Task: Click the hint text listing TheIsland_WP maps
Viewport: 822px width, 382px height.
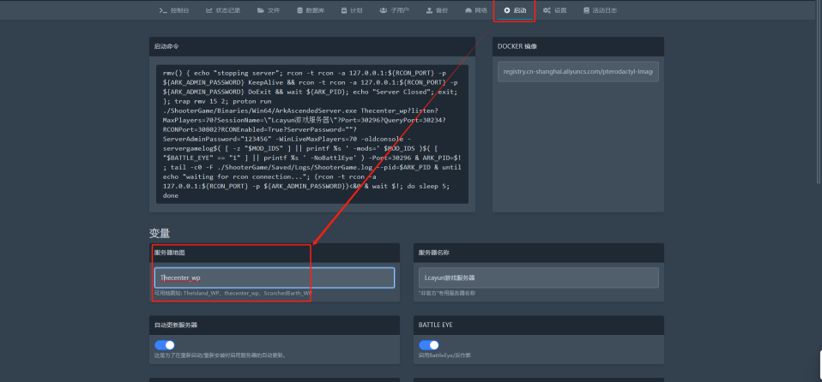Action: 233,294
